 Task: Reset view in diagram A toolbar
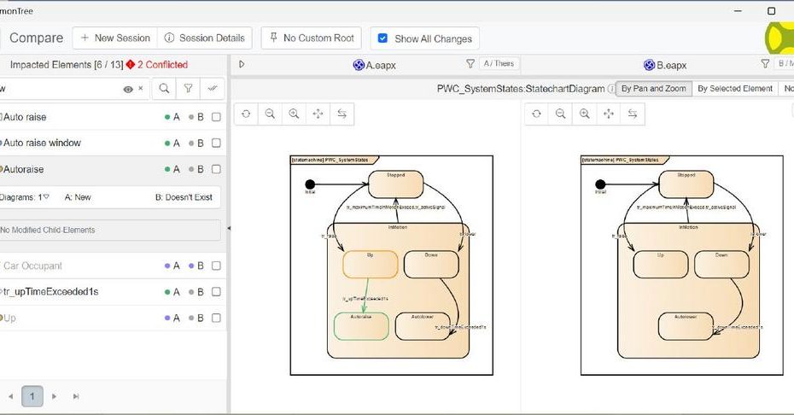[x=246, y=114]
